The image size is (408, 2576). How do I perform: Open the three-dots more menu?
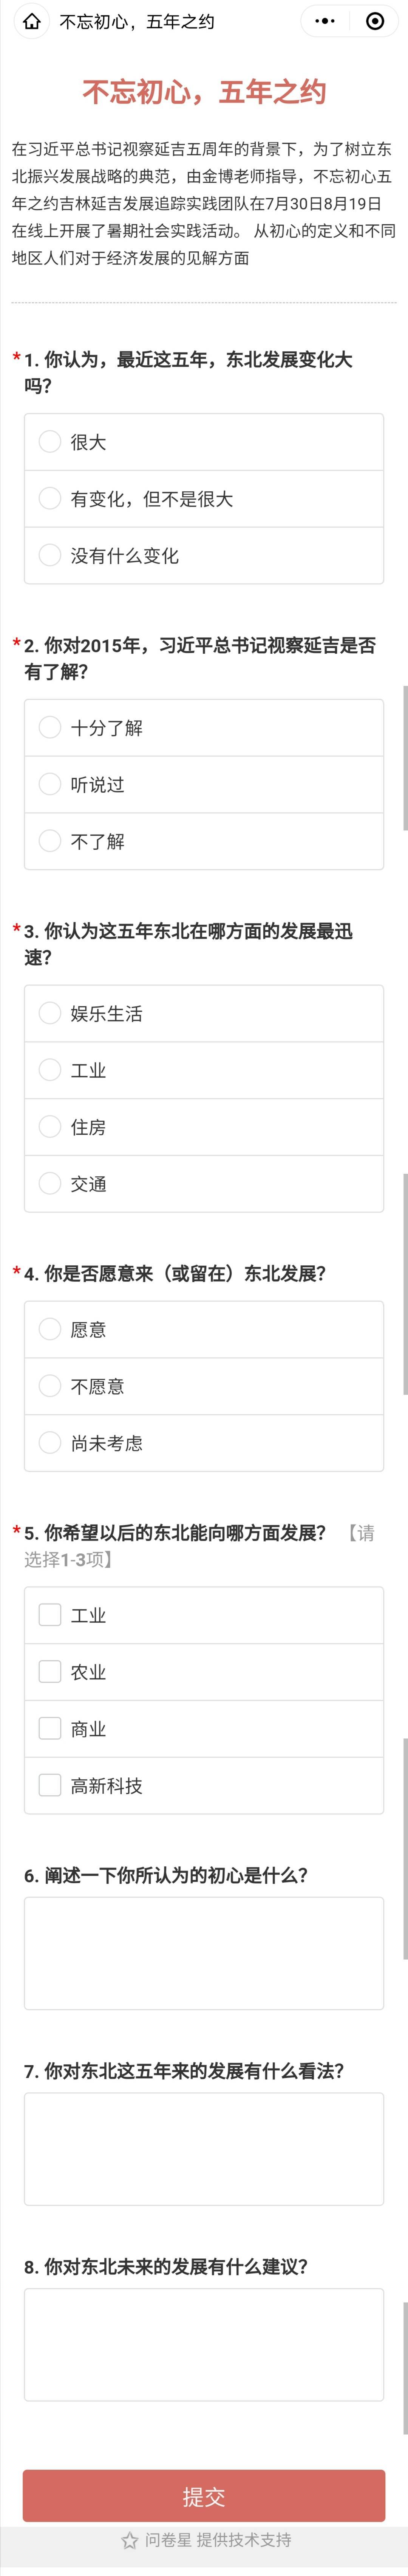pyautogui.click(x=325, y=21)
